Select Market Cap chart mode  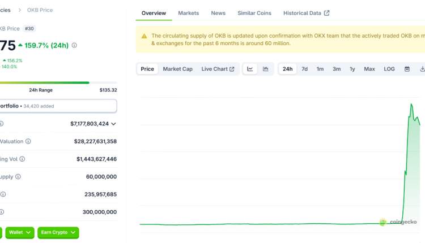[x=177, y=69]
